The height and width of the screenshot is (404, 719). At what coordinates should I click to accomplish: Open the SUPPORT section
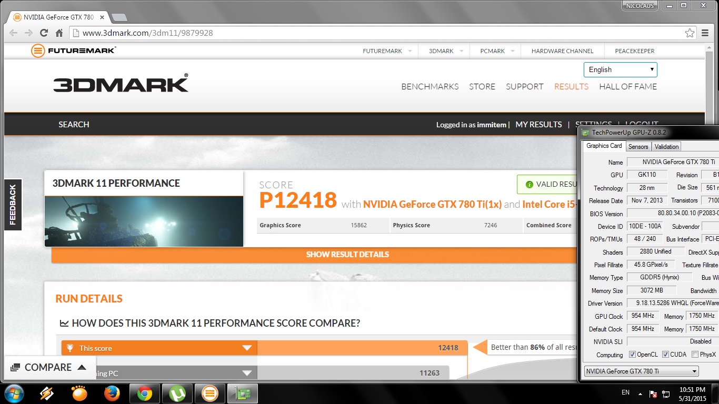click(525, 87)
